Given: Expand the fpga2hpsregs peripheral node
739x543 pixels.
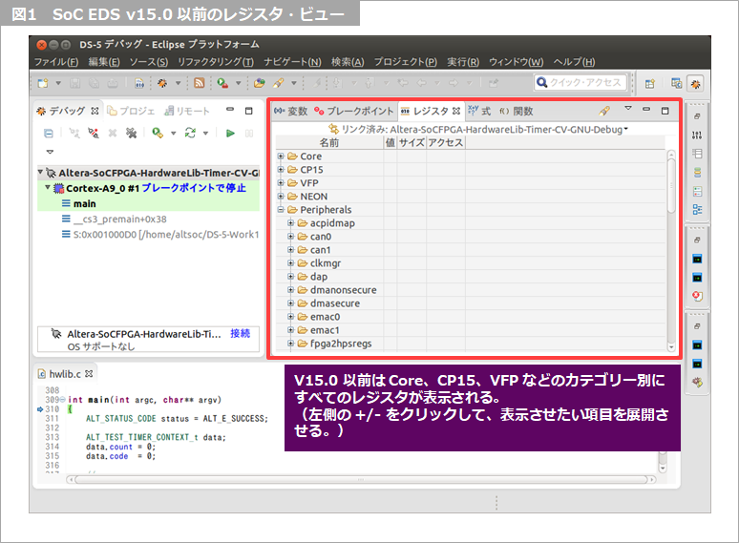Looking at the screenshot, I should (291, 344).
